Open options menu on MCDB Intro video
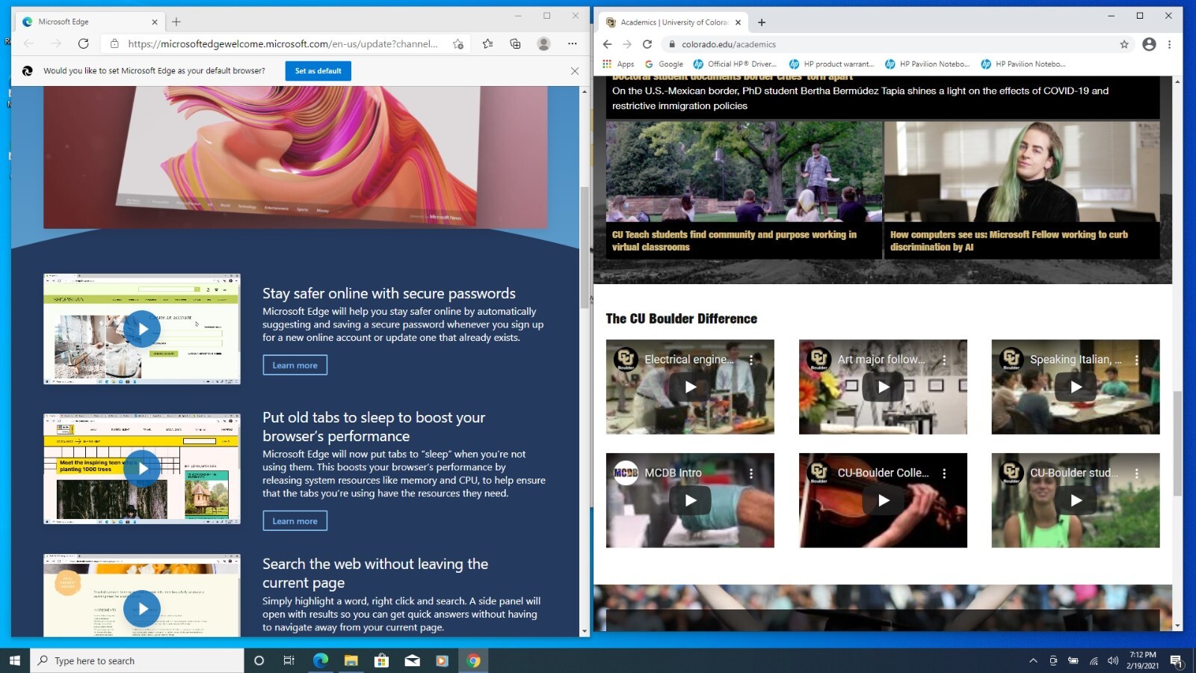This screenshot has height=673, width=1196. (751, 473)
